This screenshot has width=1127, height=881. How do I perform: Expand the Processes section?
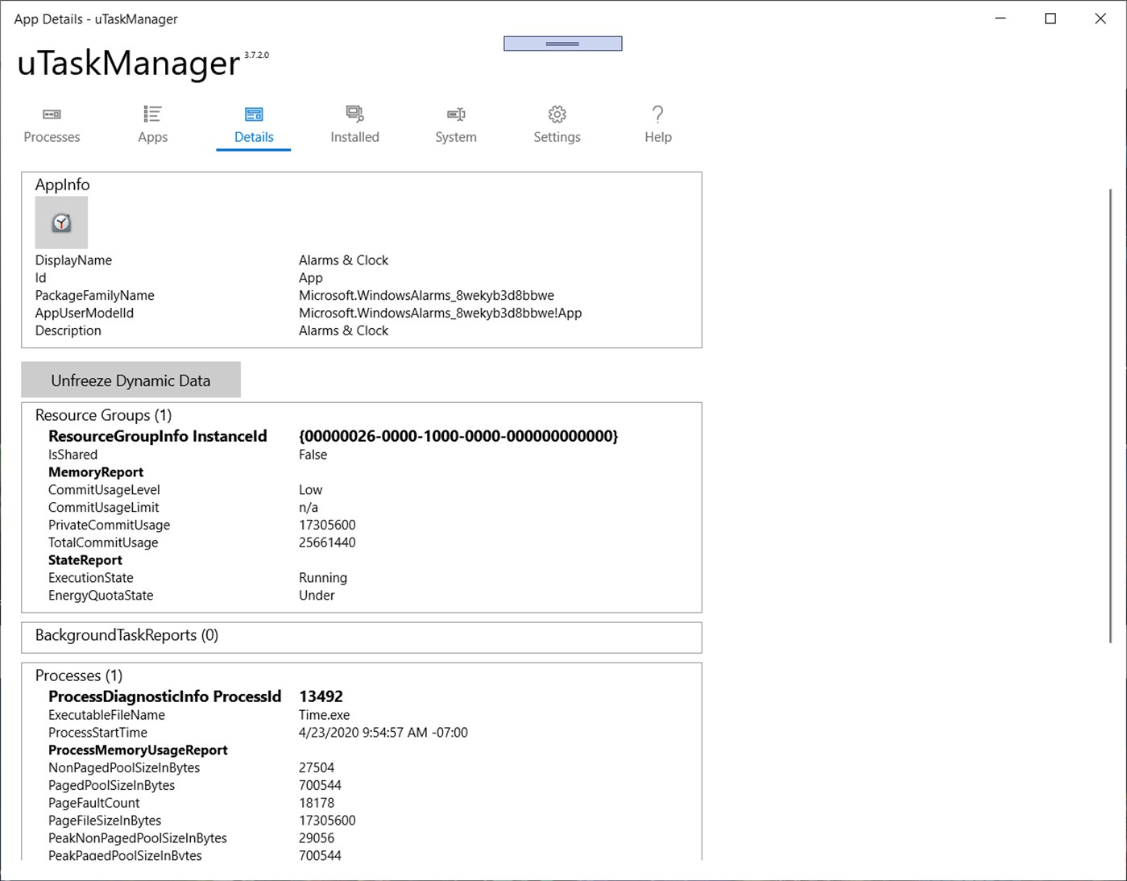pos(78,675)
